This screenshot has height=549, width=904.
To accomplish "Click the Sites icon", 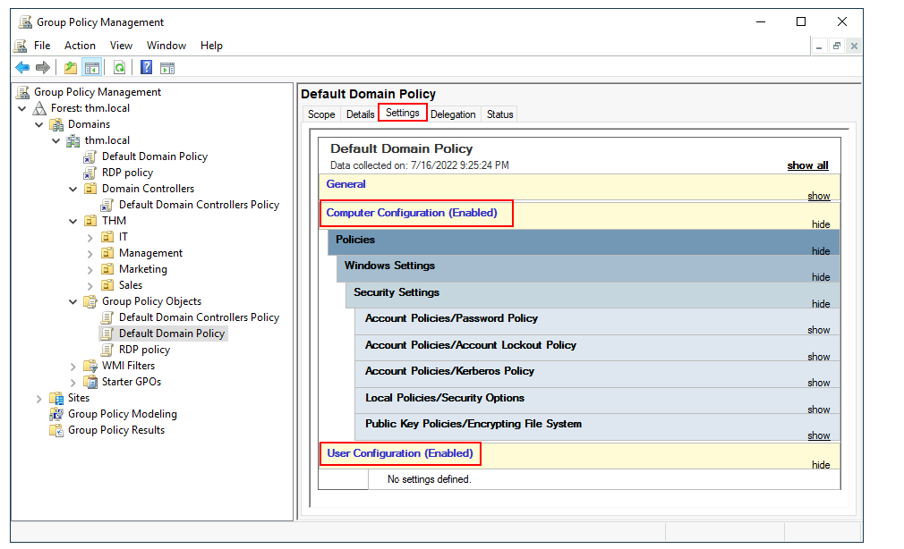I will [56, 398].
